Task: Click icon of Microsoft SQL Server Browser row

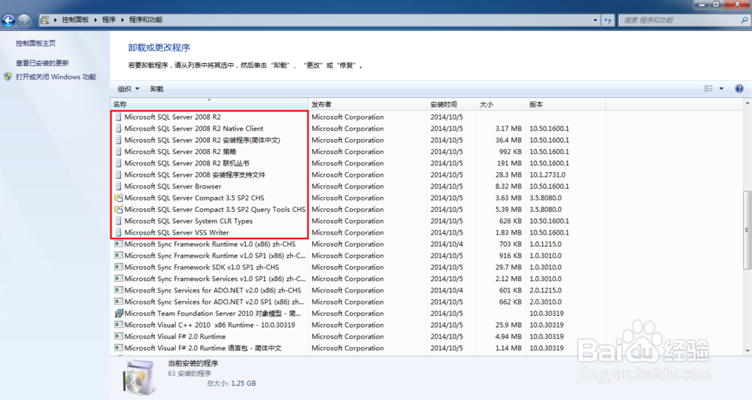Action: [119, 186]
